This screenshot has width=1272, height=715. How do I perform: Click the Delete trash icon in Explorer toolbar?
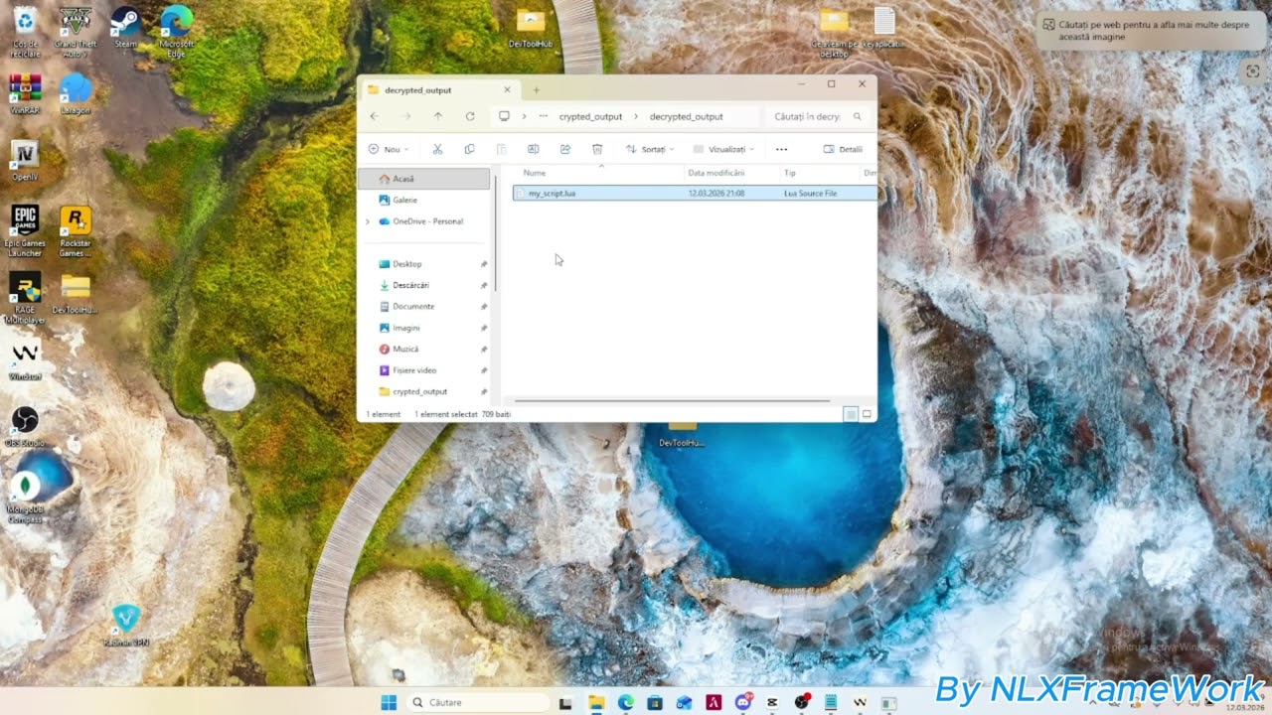coord(597,149)
